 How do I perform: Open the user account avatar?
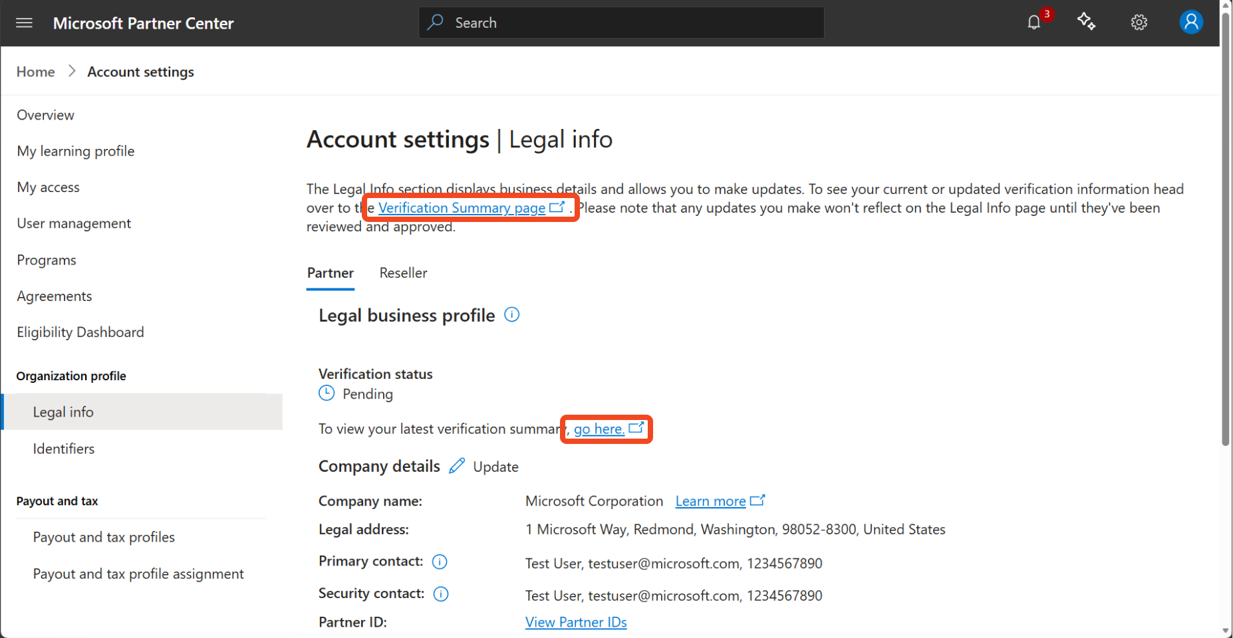click(x=1191, y=22)
